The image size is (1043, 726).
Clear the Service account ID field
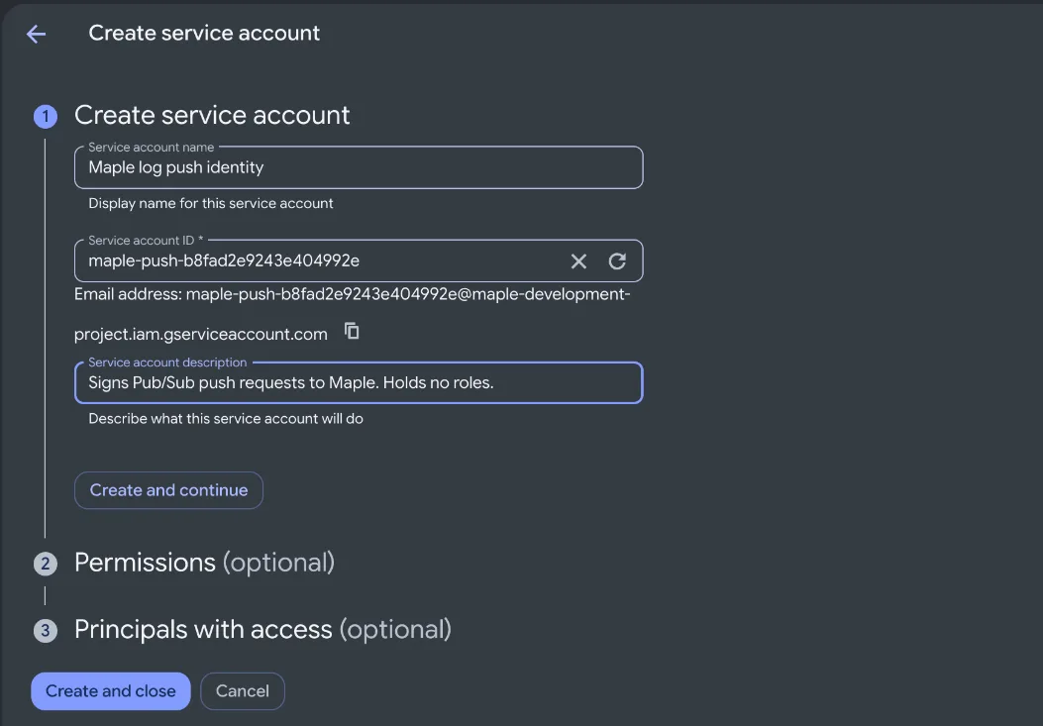[578, 261]
